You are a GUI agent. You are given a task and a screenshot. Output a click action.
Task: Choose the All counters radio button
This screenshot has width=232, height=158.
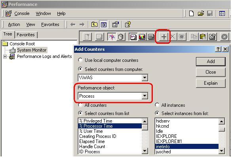pos(92,105)
